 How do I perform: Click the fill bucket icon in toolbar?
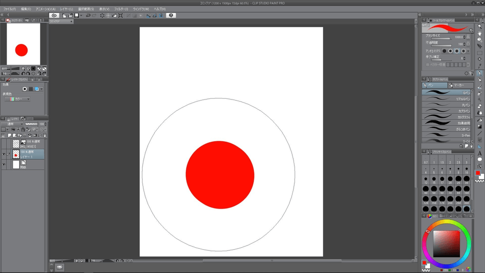coord(114,16)
